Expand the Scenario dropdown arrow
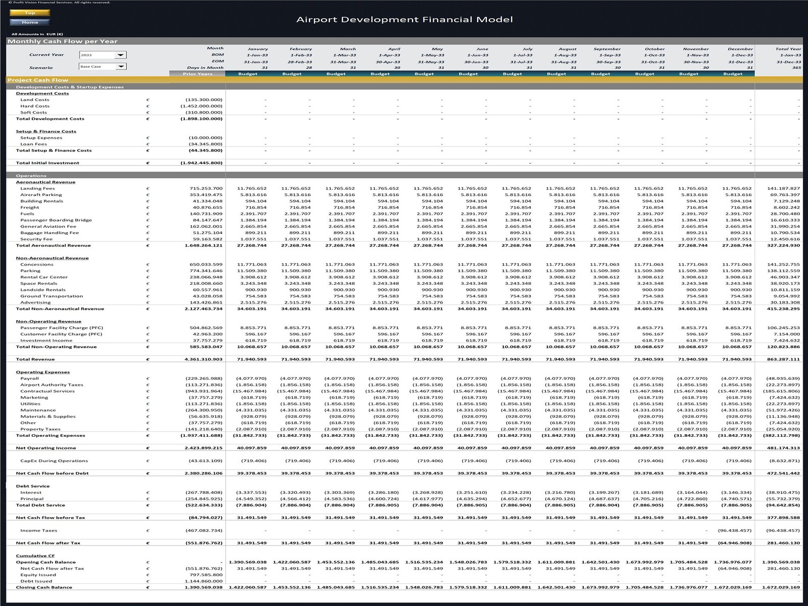 pos(121,67)
